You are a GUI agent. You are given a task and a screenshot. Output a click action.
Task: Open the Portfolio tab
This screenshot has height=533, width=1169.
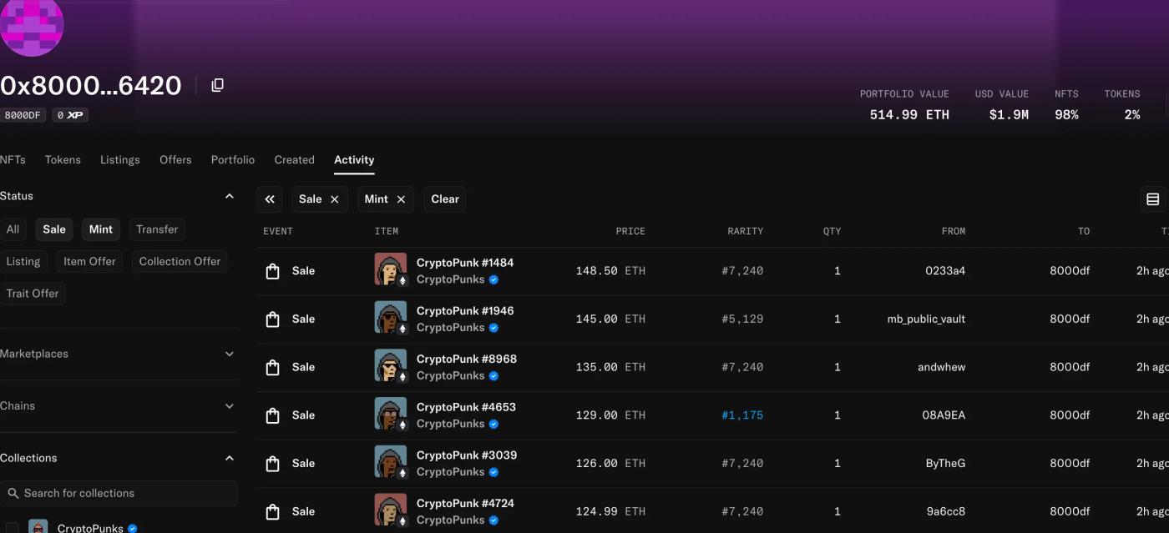(233, 160)
